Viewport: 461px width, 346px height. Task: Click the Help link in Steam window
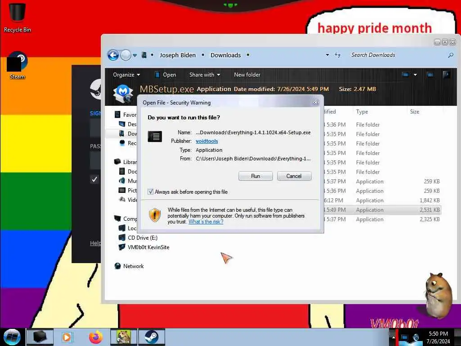coord(95,243)
